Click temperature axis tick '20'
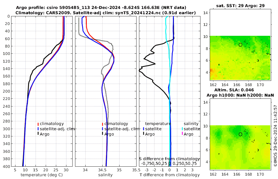Screen dimensions: 278x179 click(x=46, y=170)
